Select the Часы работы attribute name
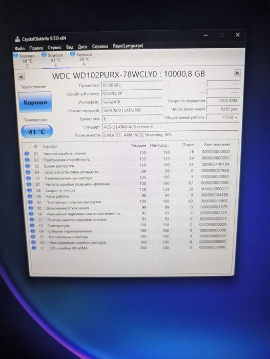 [57, 196]
